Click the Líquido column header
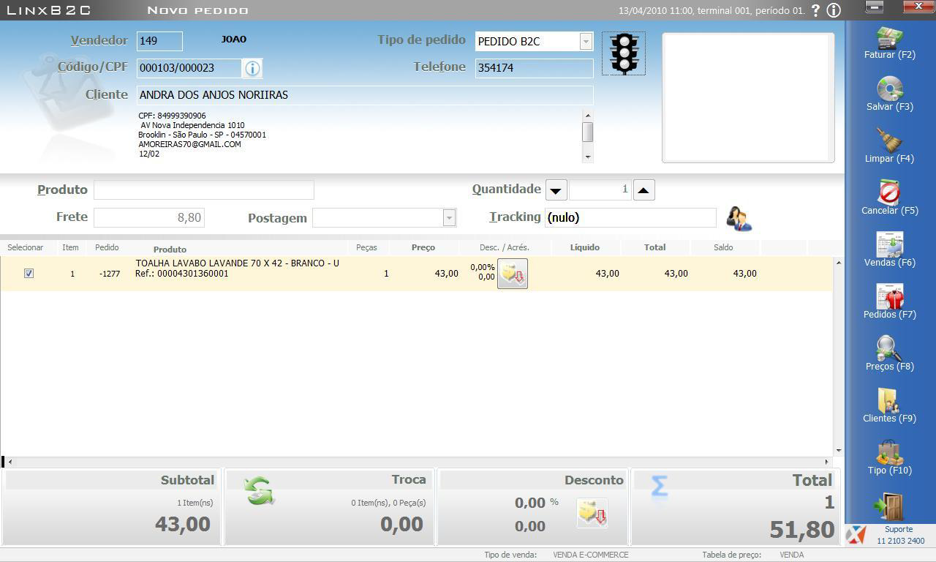 point(585,247)
